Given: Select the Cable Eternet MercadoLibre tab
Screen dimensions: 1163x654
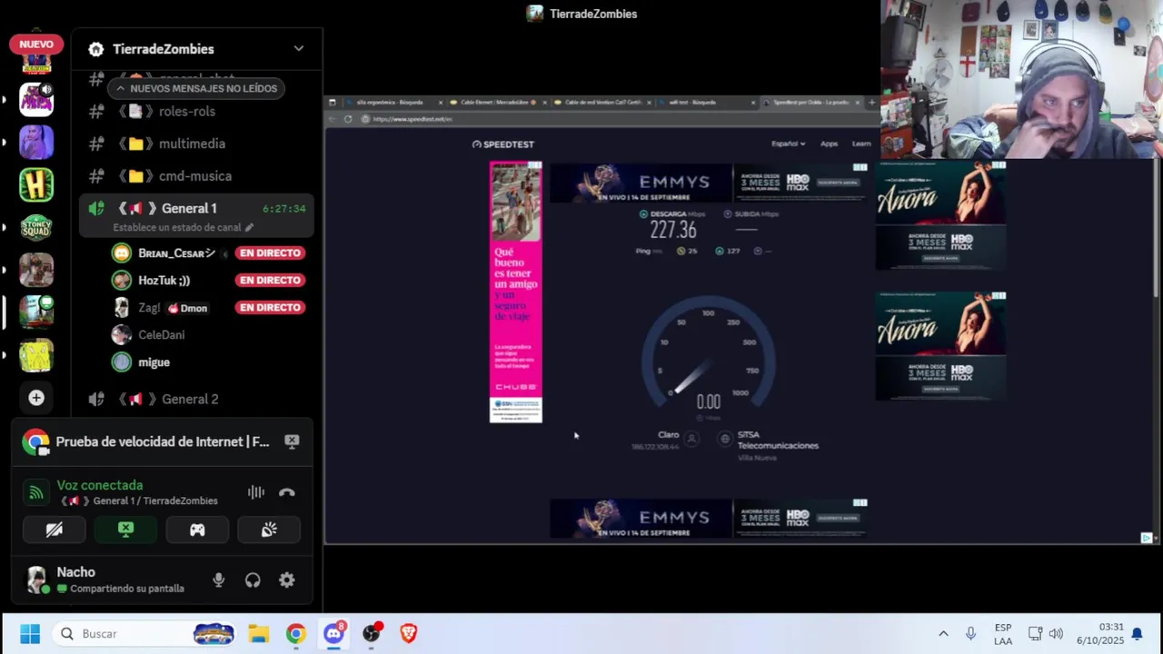Looking at the screenshot, I should click(498, 103).
